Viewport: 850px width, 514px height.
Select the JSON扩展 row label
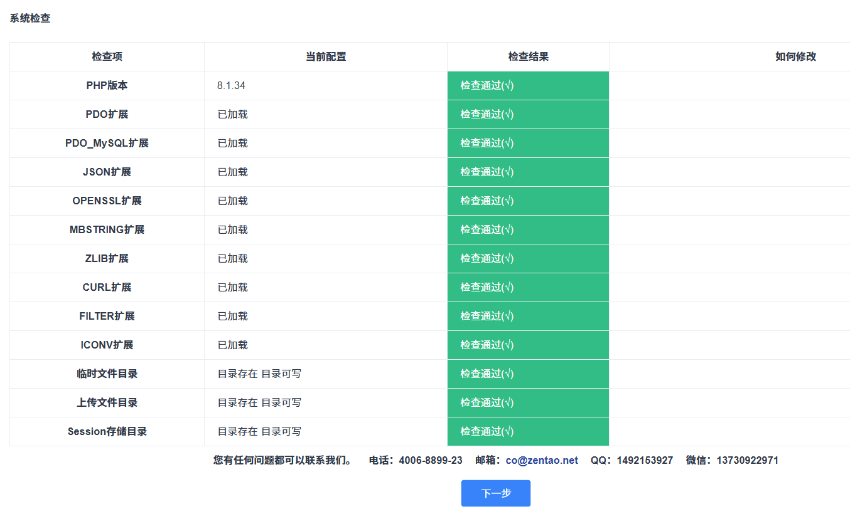(x=107, y=172)
